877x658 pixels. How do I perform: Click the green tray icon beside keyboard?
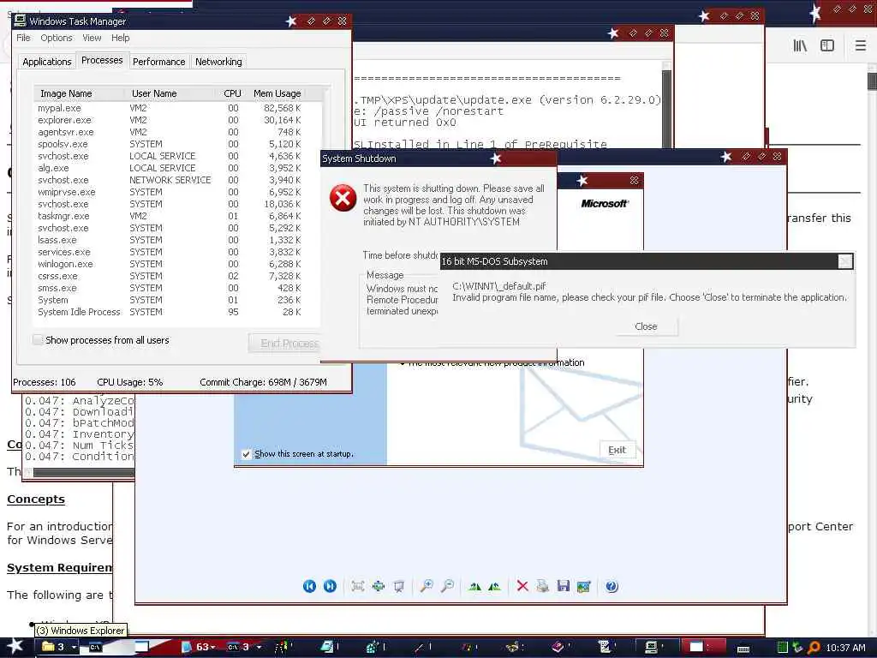pyautogui.click(x=783, y=648)
